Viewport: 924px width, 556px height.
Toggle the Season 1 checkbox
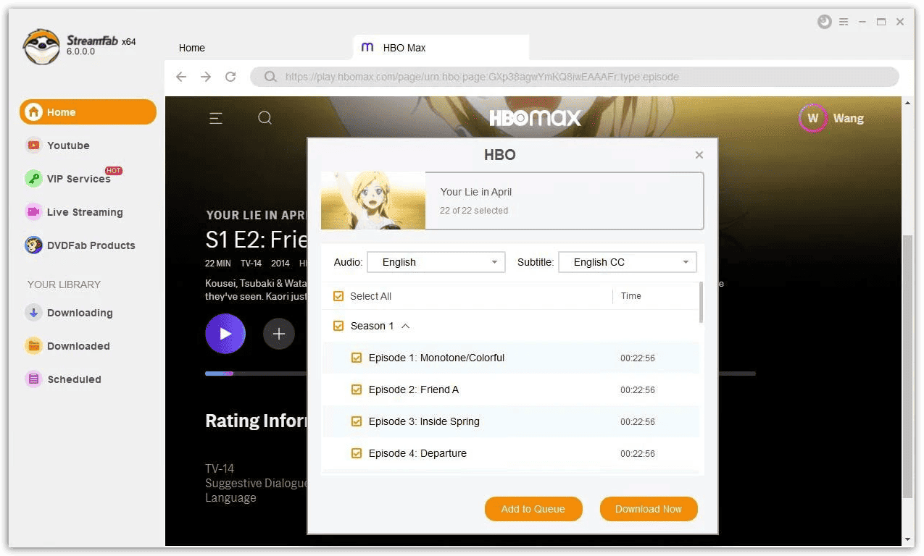click(338, 326)
